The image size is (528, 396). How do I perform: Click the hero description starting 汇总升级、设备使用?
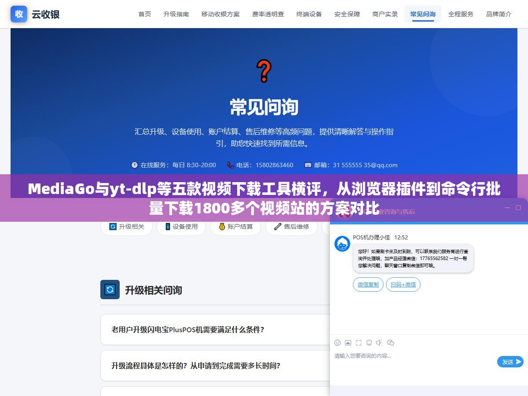[264, 137]
